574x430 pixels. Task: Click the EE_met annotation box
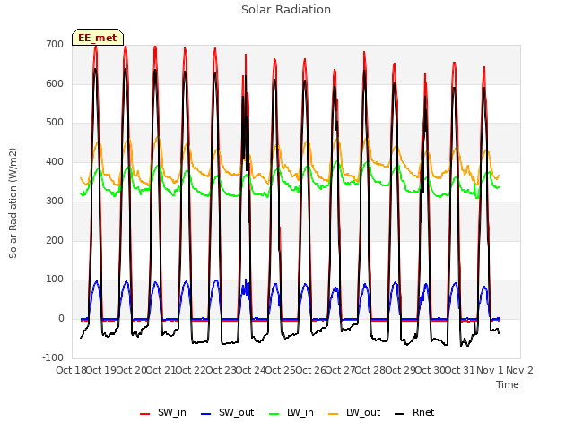pyautogui.click(x=98, y=38)
